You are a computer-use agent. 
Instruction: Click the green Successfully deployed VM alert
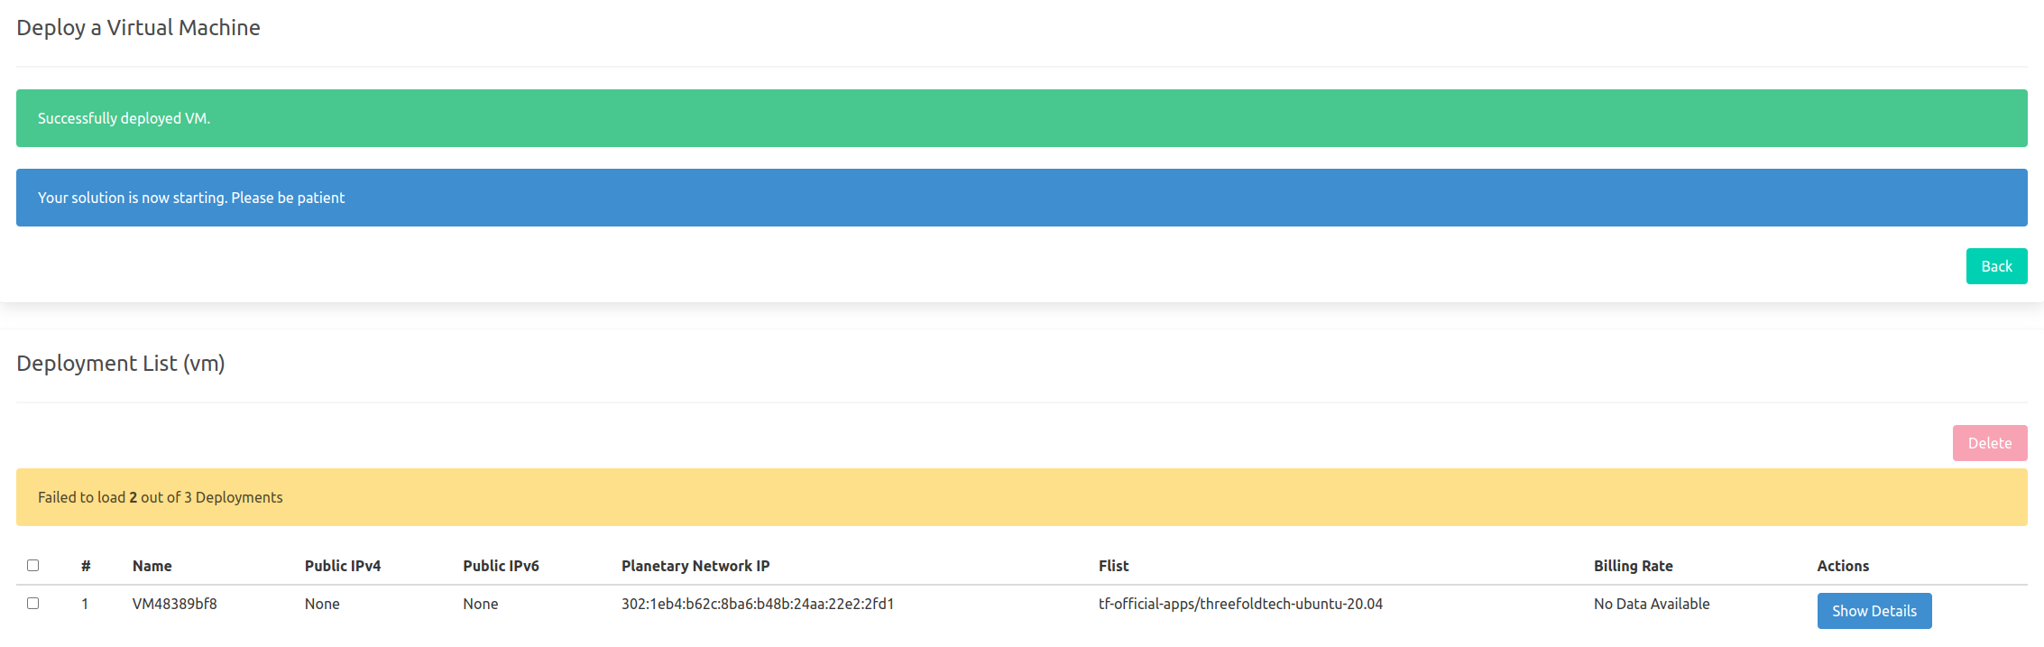(x=1020, y=117)
